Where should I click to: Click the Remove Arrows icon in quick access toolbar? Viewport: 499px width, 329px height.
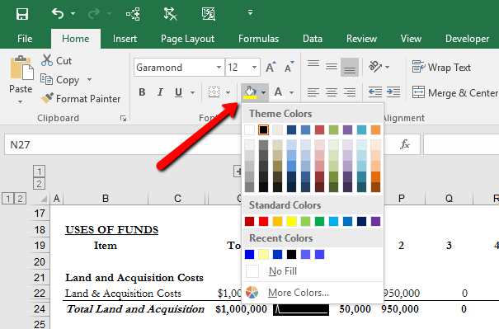pos(170,14)
